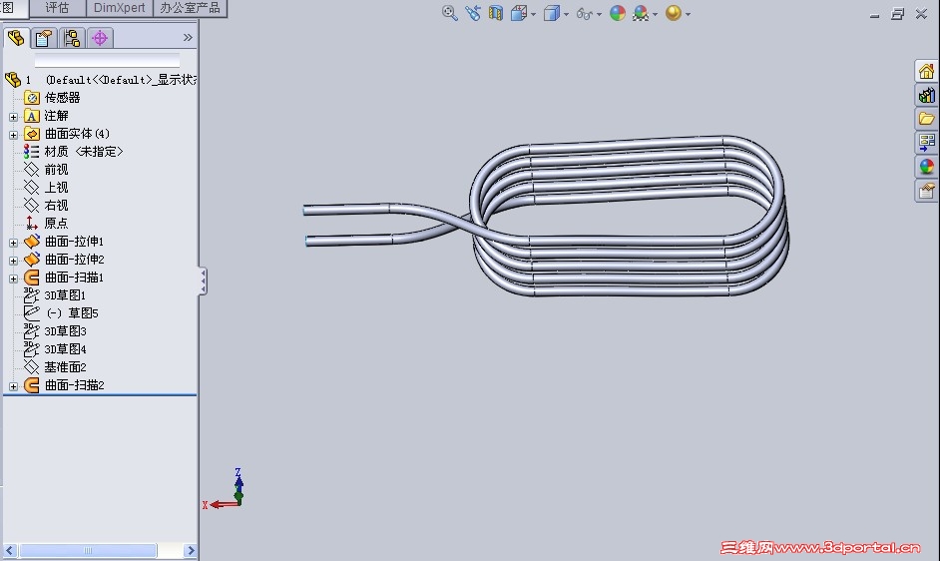The height and width of the screenshot is (561, 940).
Task: Click the Hide/Show Items glasses icon
Action: click(584, 13)
